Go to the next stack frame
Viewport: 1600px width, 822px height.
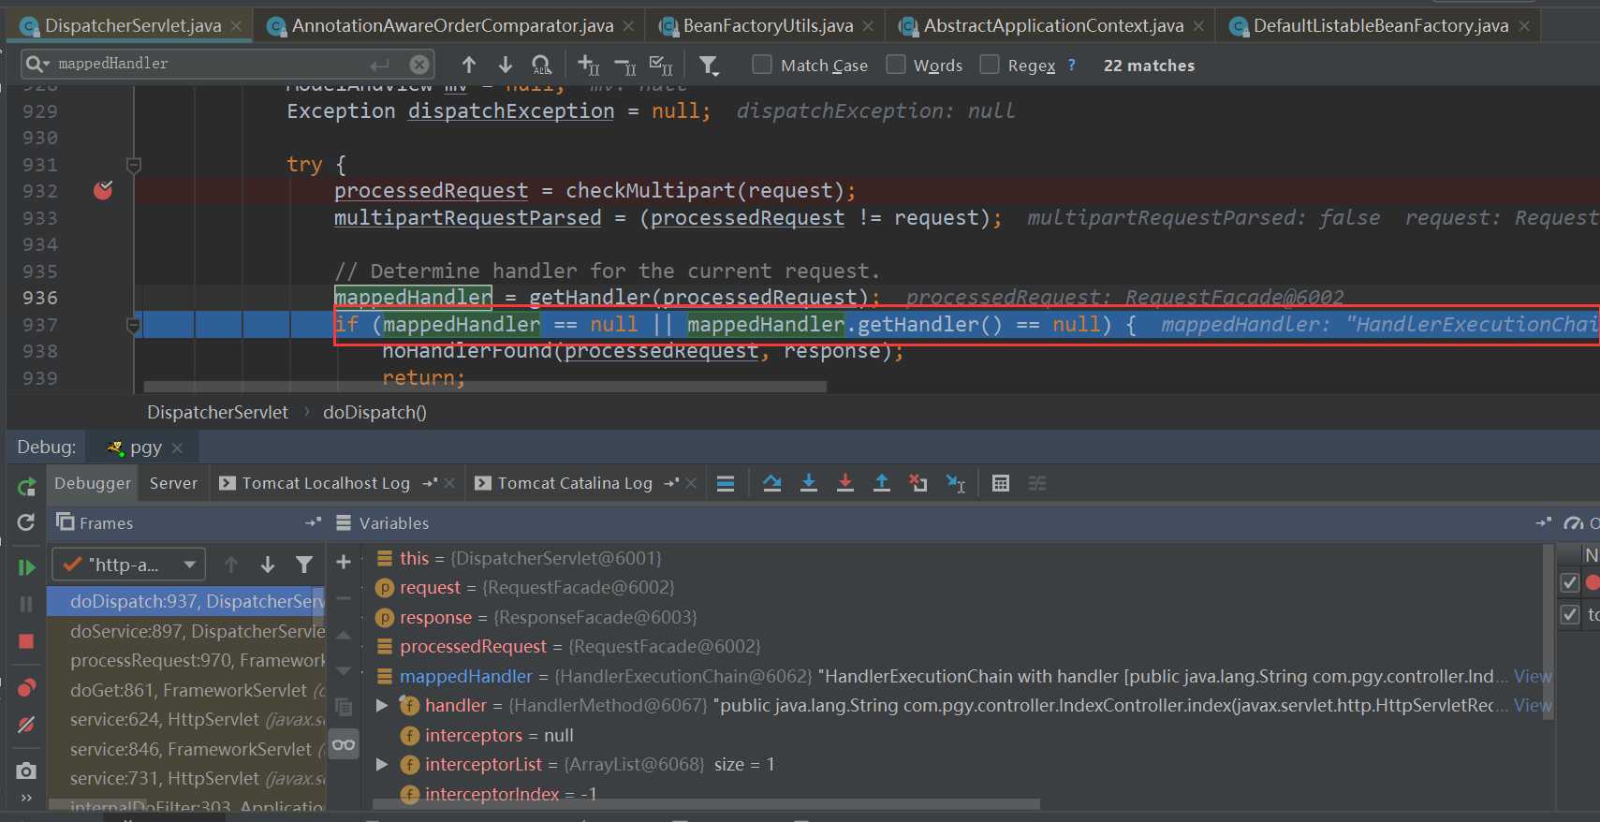click(268, 565)
